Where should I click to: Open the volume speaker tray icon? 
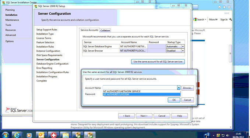(x=227, y=135)
